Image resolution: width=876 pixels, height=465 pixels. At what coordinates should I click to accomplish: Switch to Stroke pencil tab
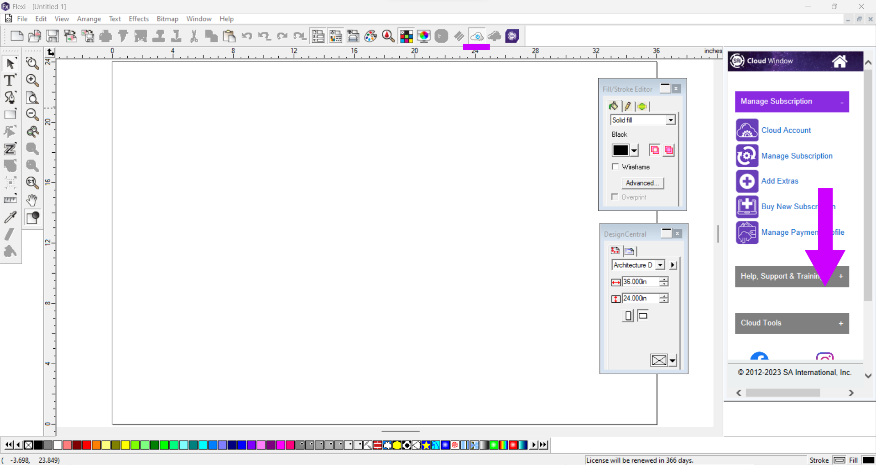[x=627, y=106]
